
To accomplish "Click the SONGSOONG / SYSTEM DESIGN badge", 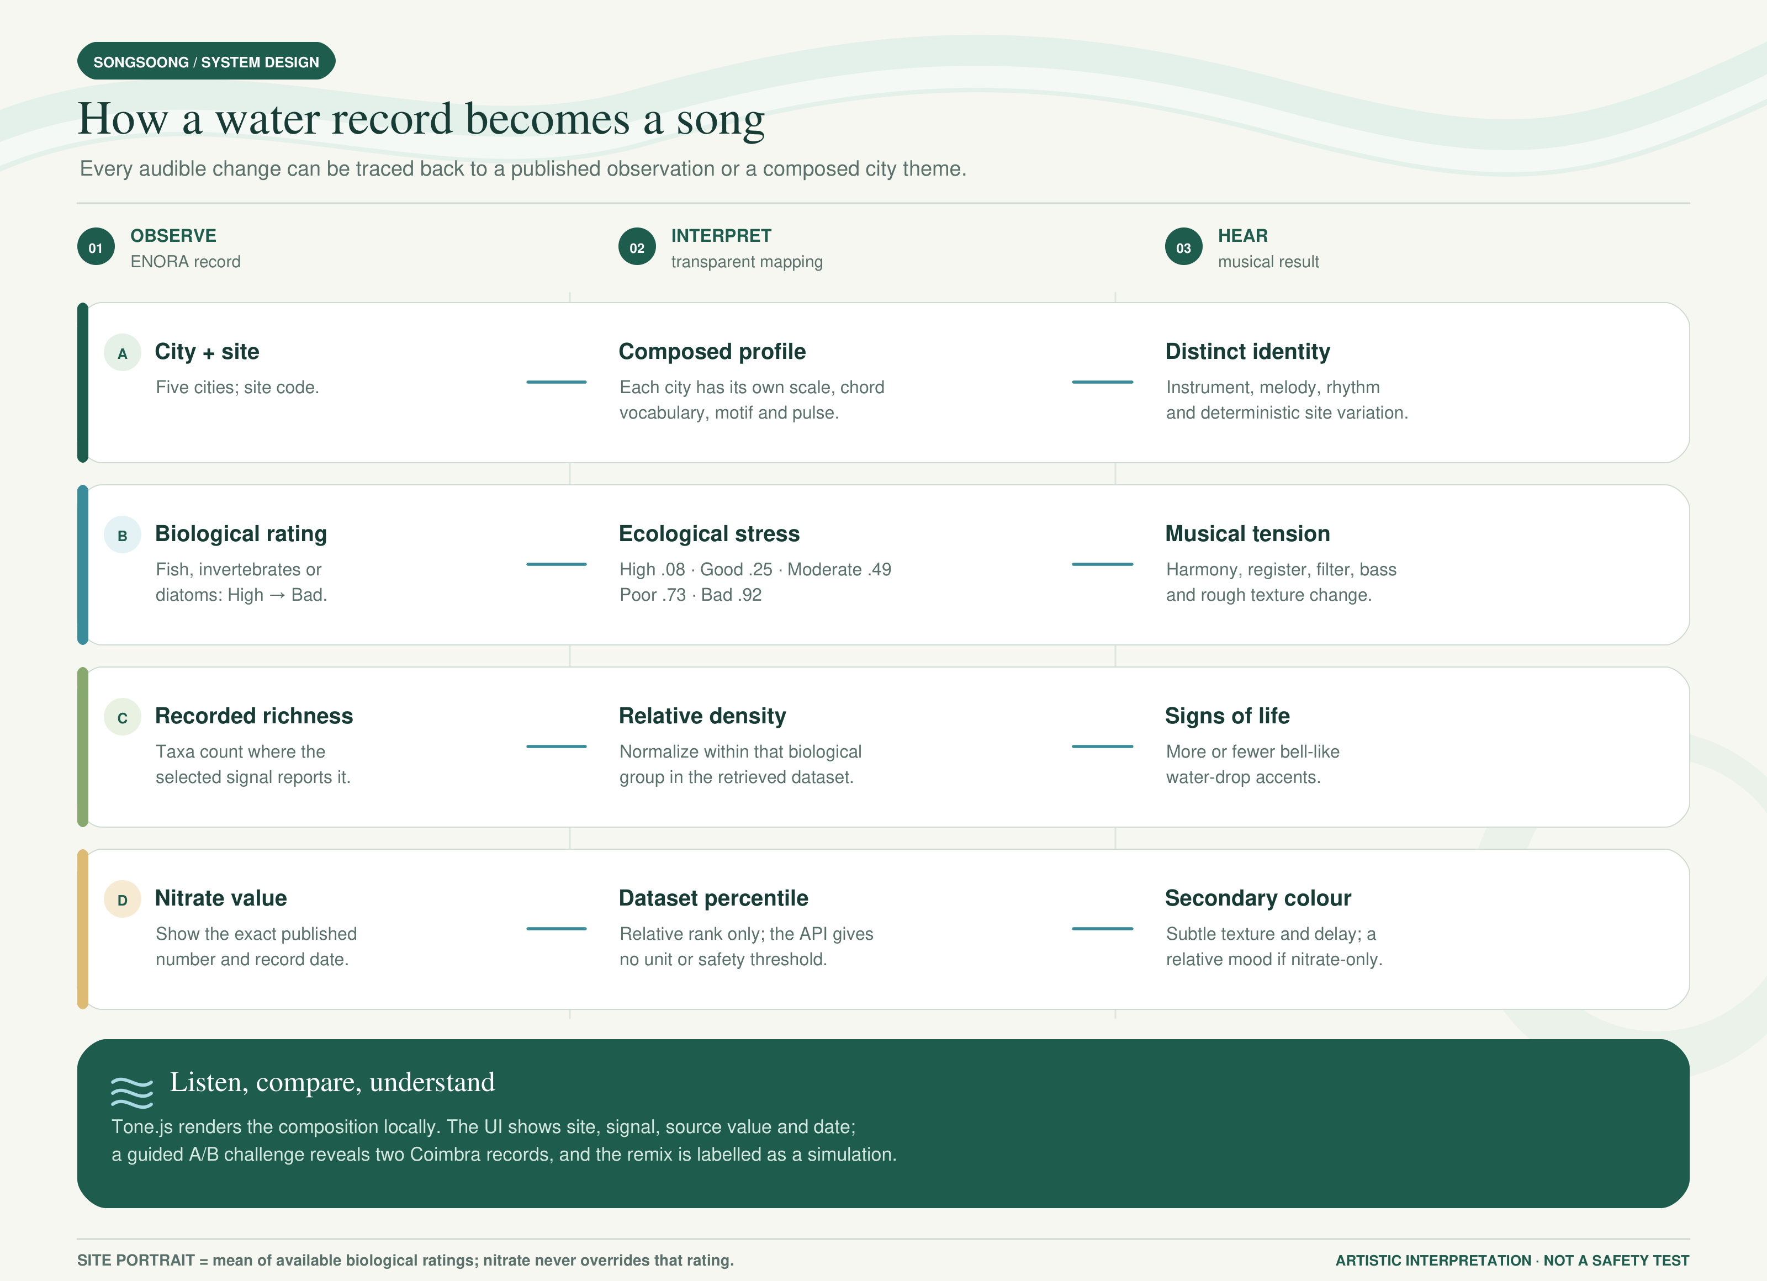I will (205, 61).
